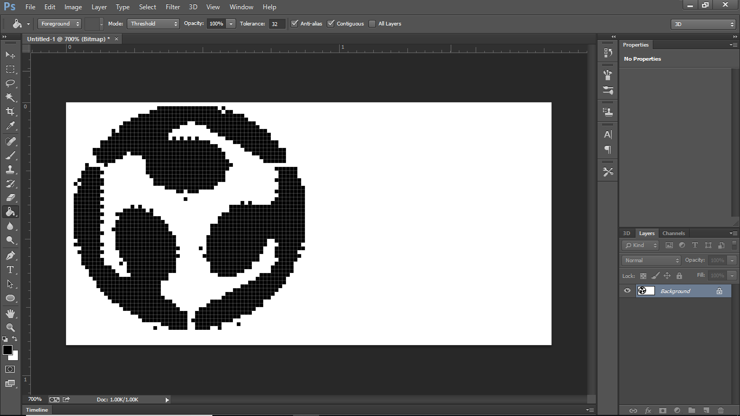This screenshot has height=416, width=740.
Task: Select the Hand tool
Action: pyautogui.click(x=10, y=314)
